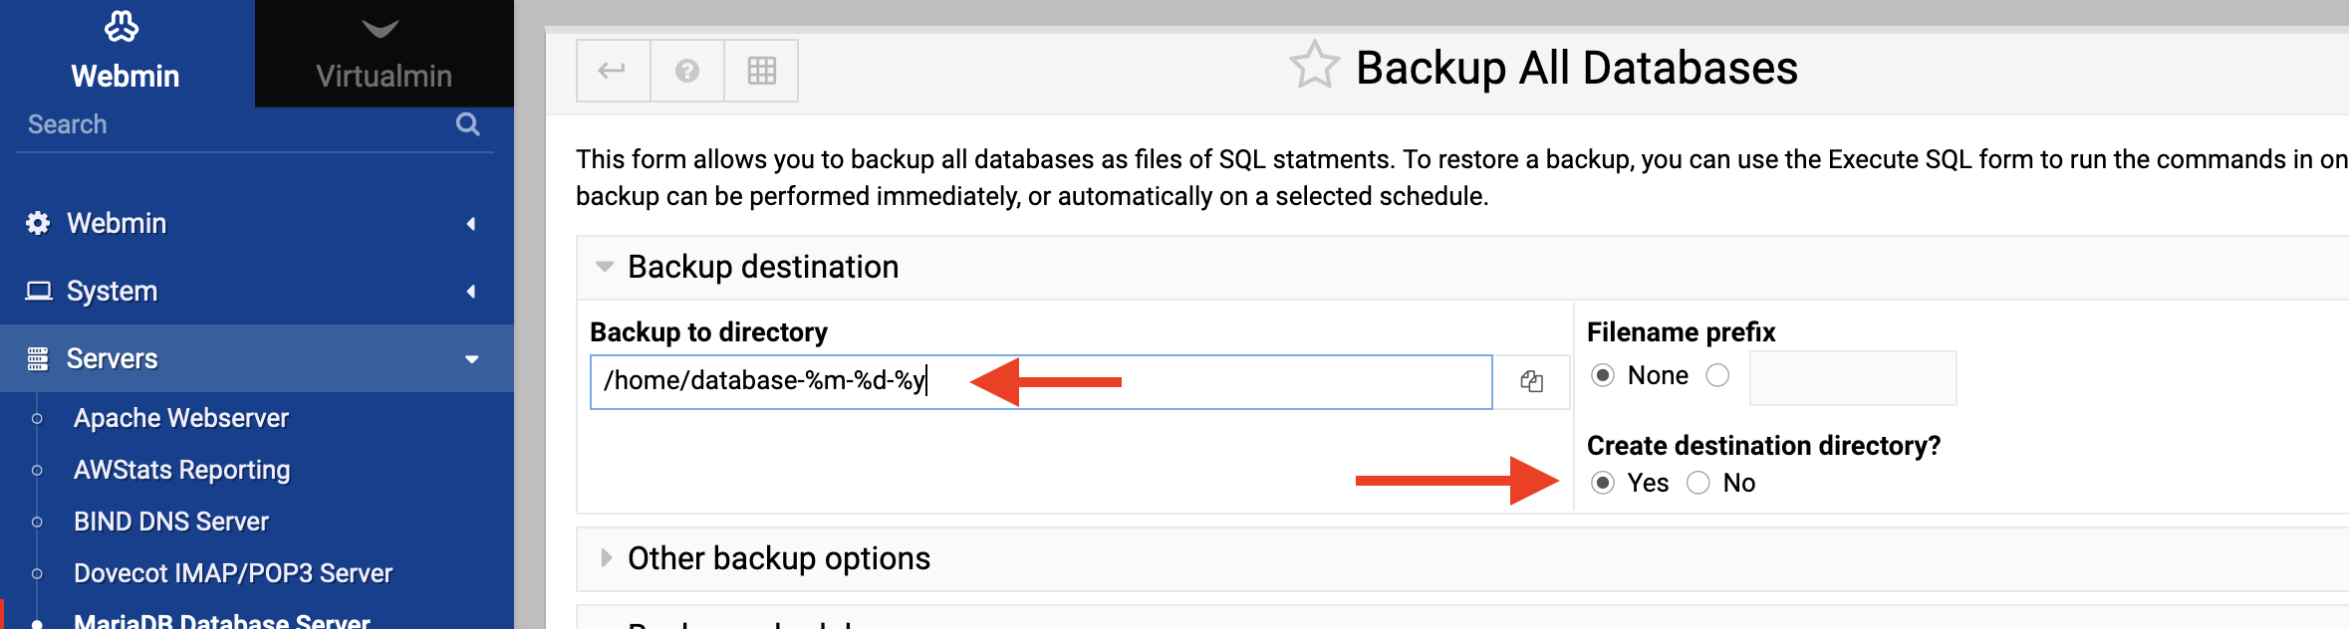2349x629 pixels.
Task: Select Yes for Create destination directory
Action: point(1604,484)
